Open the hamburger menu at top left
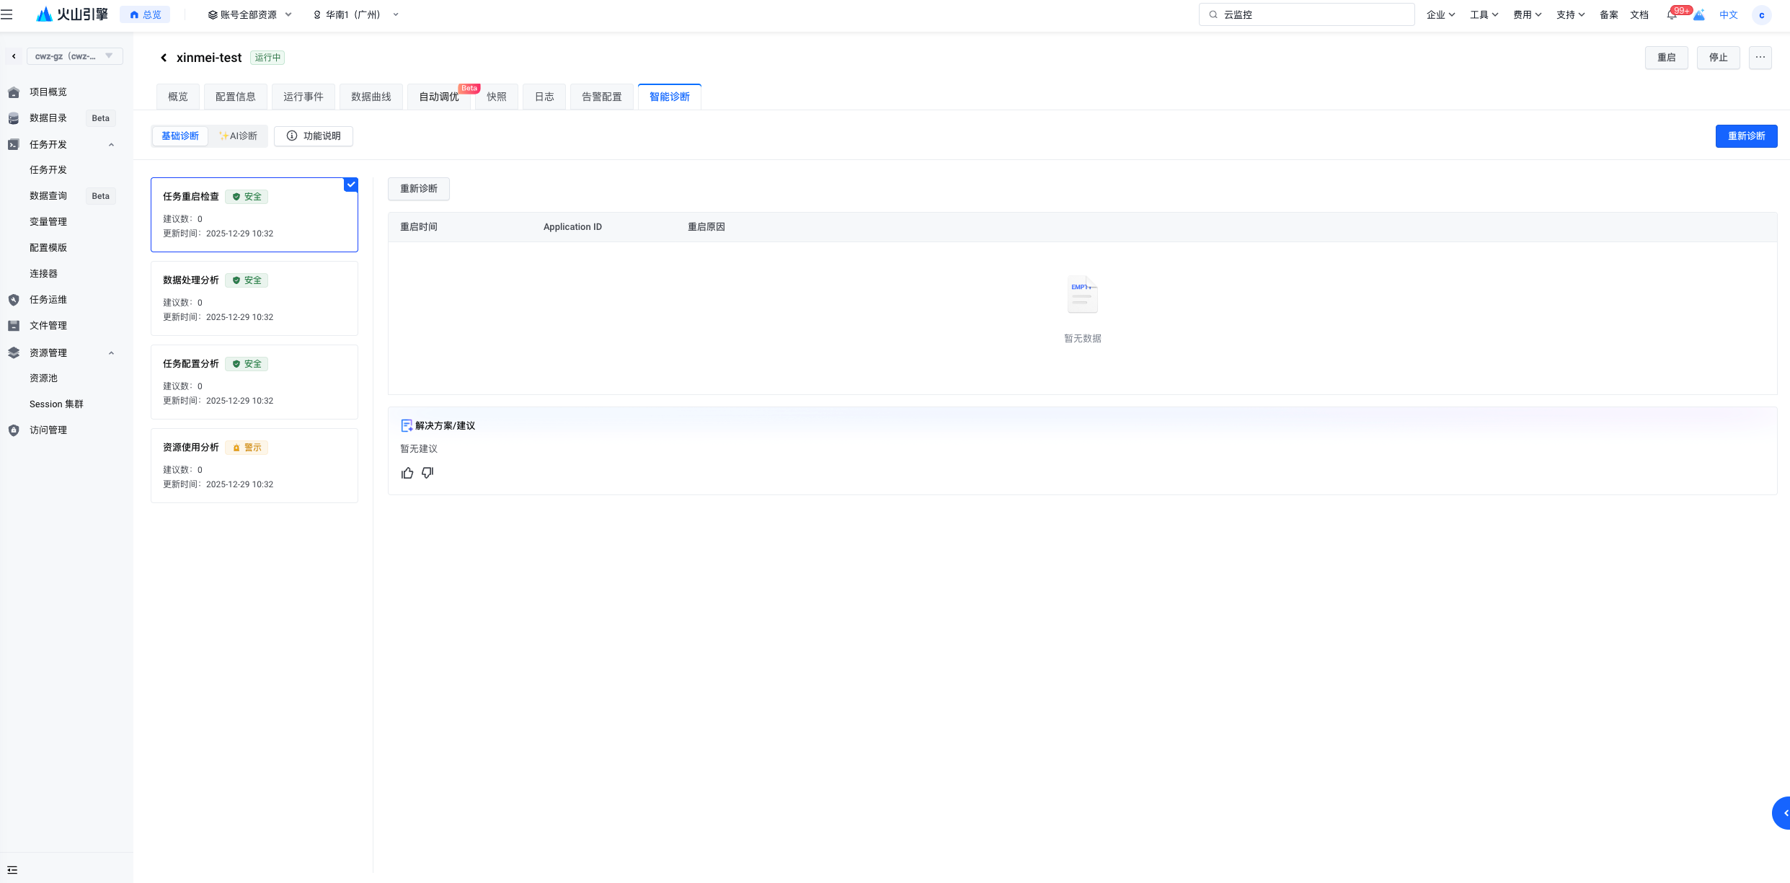The image size is (1790, 883). 7,14
